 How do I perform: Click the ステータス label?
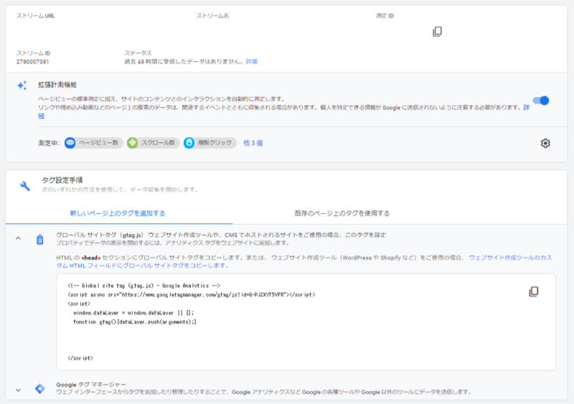138,53
